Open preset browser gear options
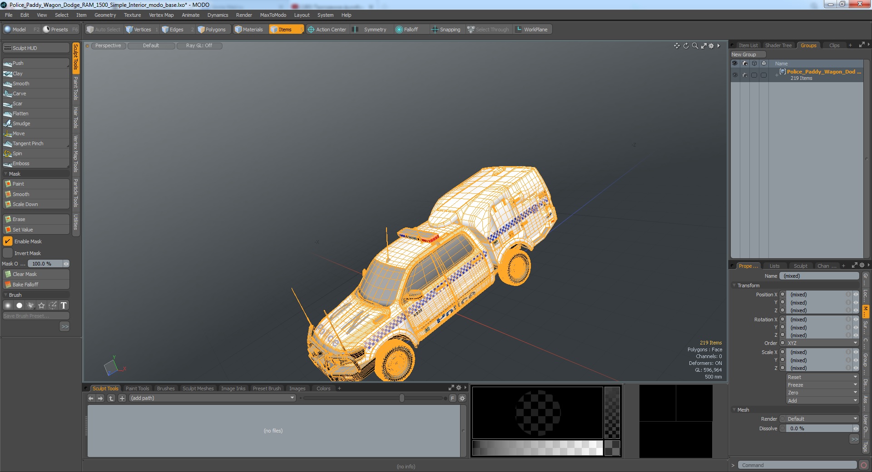 click(x=462, y=398)
